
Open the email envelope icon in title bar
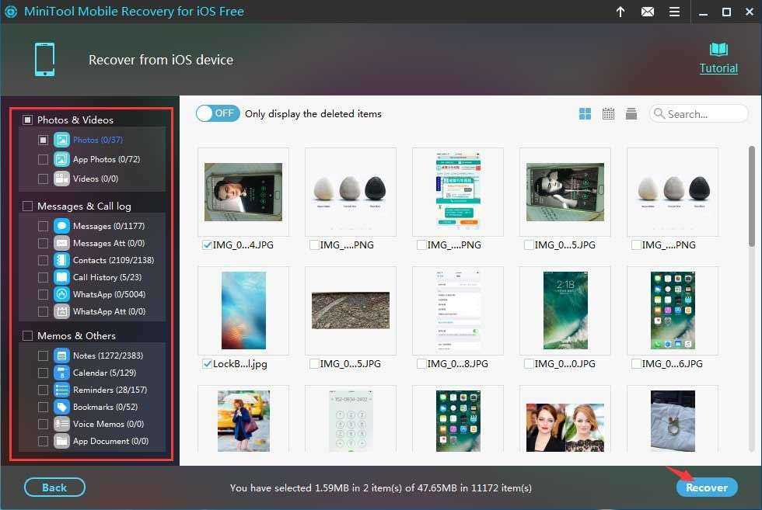[x=647, y=12]
